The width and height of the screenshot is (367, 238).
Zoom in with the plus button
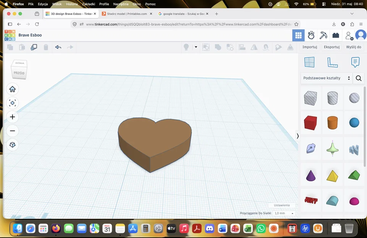pos(12,117)
